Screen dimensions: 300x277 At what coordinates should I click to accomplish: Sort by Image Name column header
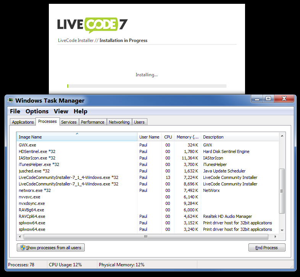pos(77,137)
